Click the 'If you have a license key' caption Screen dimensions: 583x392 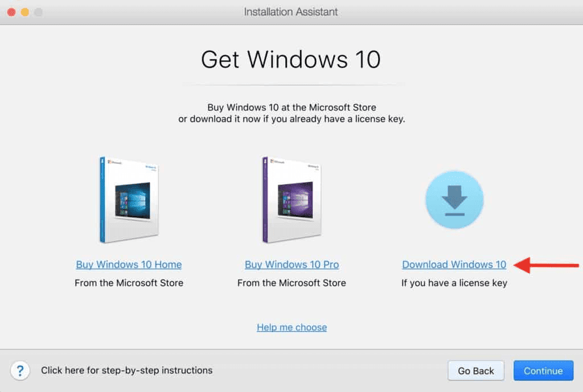454,283
